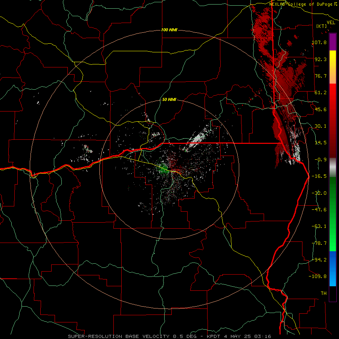
Task: Select the 30.1 legend value
Action: 321,126
